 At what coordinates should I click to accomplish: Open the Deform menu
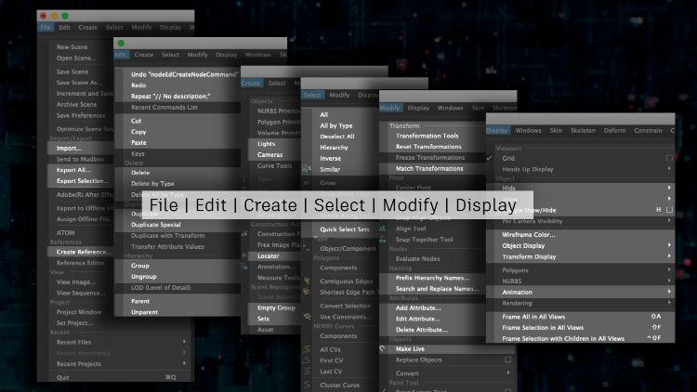(x=613, y=131)
